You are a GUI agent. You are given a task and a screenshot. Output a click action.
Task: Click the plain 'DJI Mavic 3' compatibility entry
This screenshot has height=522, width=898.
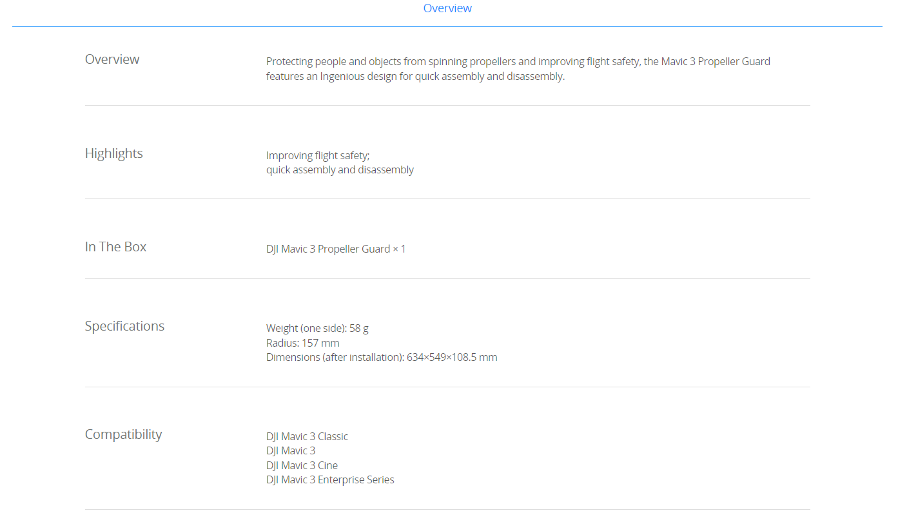click(291, 450)
